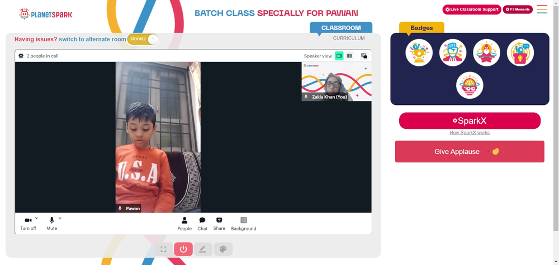Toggle the ROOM 2 switch
Screen dimensions: 559x265
click(143, 39)
